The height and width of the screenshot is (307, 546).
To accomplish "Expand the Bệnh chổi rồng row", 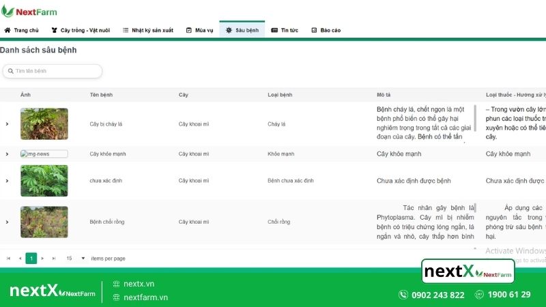I will (7, 222).
